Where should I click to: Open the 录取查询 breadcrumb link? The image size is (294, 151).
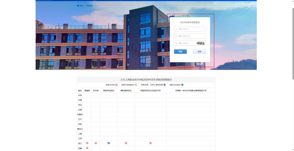coord(90,6)
